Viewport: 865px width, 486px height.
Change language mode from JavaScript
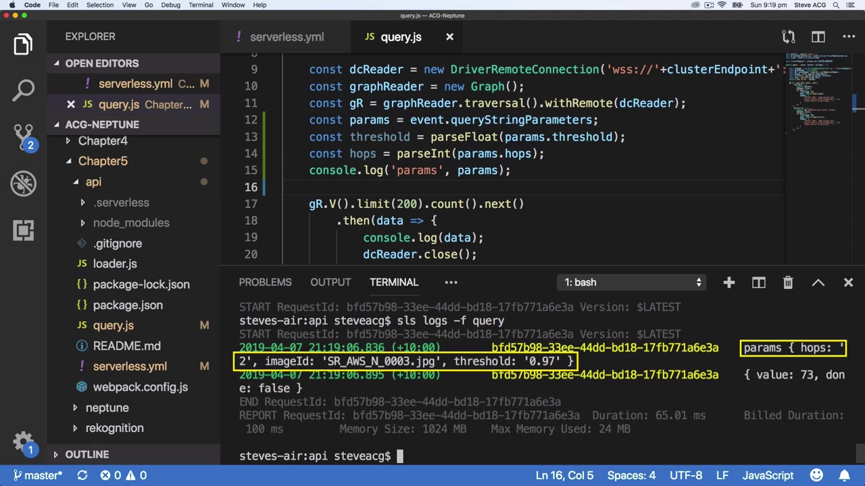click(768, 475)
